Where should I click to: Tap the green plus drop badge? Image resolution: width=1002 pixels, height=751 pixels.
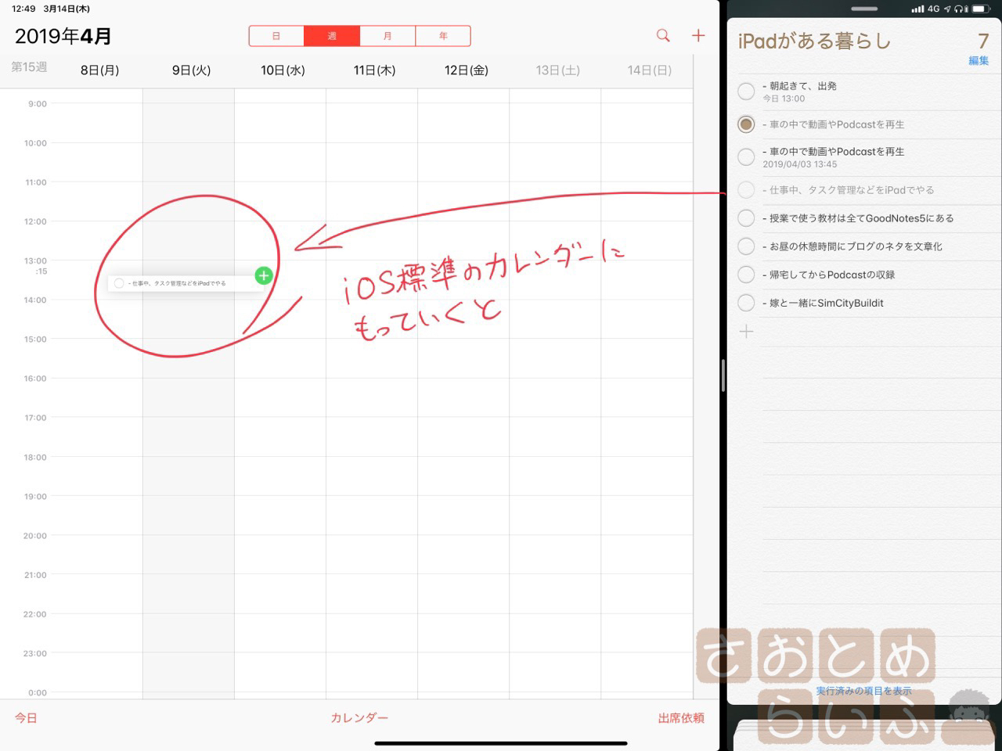click(264, 275)
